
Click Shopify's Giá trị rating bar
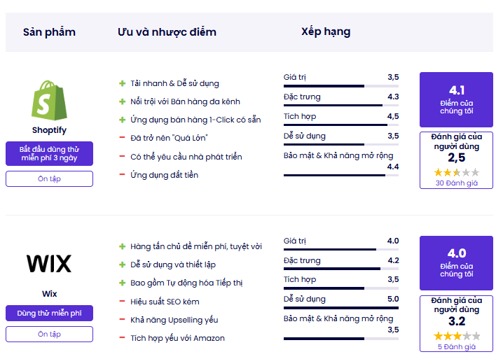coord(341,86)
